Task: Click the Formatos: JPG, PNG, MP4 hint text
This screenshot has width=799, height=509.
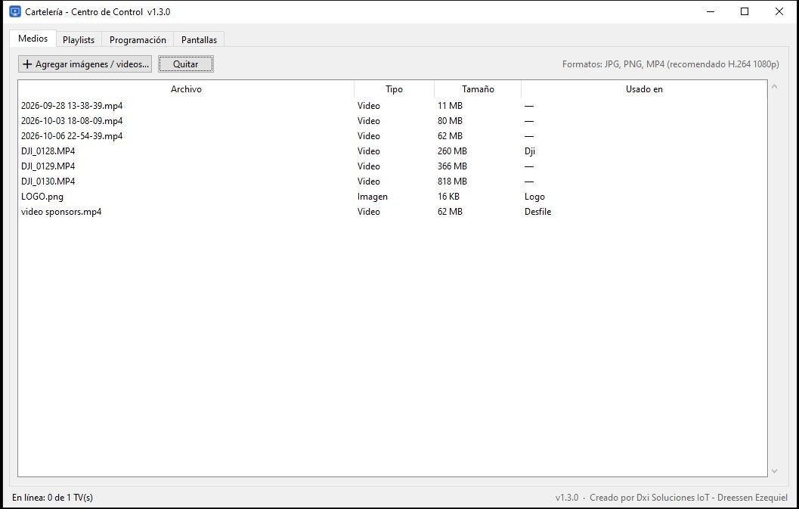Action: (x=670, y=64)
